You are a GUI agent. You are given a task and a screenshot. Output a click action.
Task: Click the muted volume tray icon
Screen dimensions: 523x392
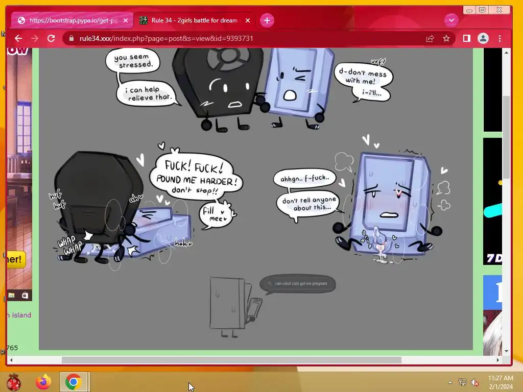click(475, 382)
